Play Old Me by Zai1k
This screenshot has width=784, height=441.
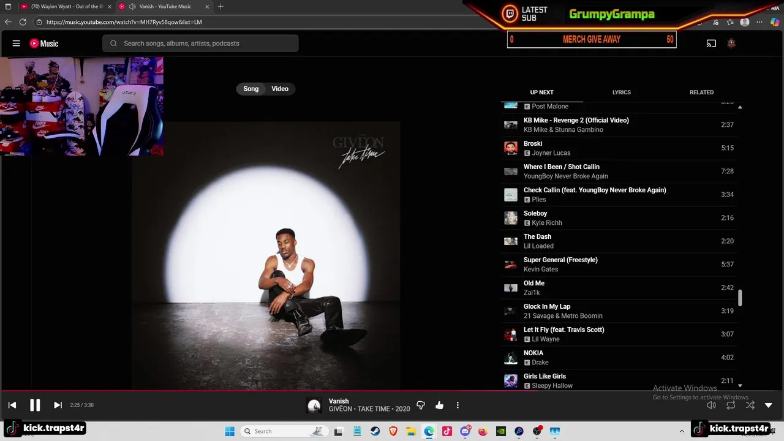coord(619,288)
